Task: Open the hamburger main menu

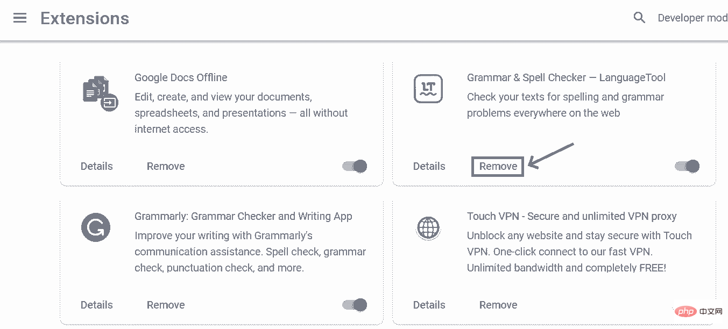Action: [20, 18]
